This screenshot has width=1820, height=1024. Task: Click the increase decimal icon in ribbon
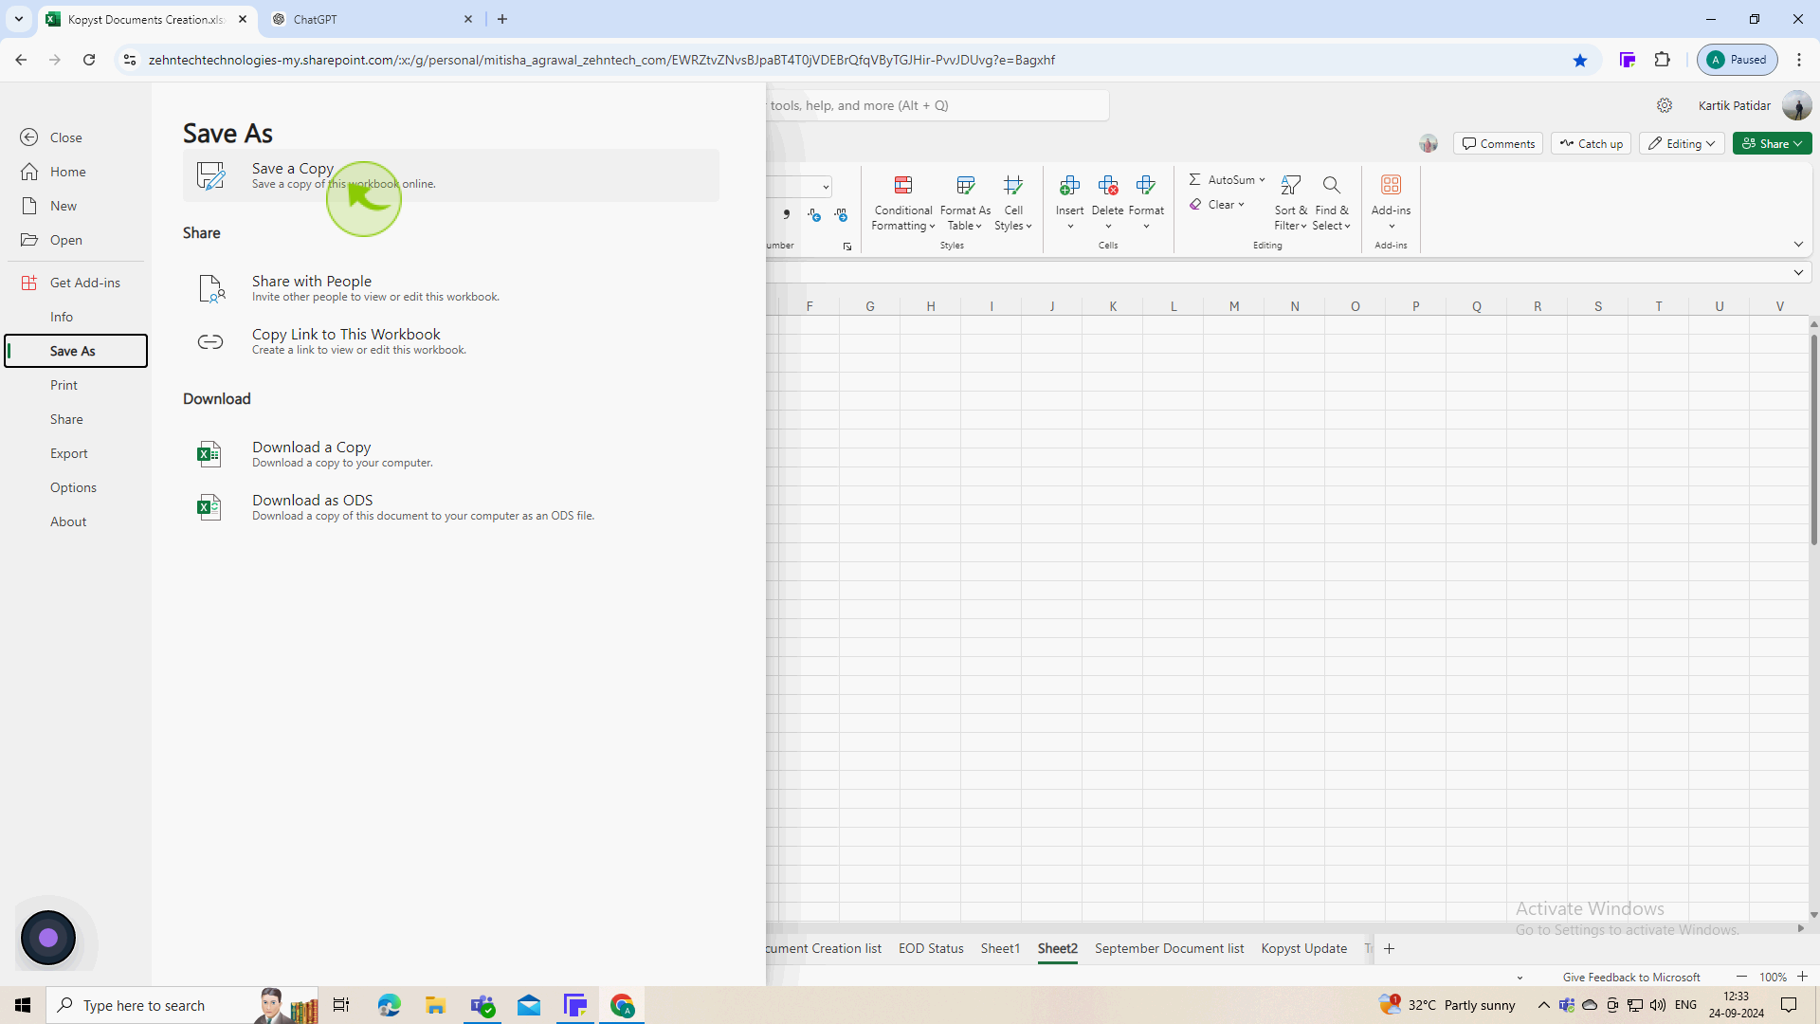[x=814, y=215]
